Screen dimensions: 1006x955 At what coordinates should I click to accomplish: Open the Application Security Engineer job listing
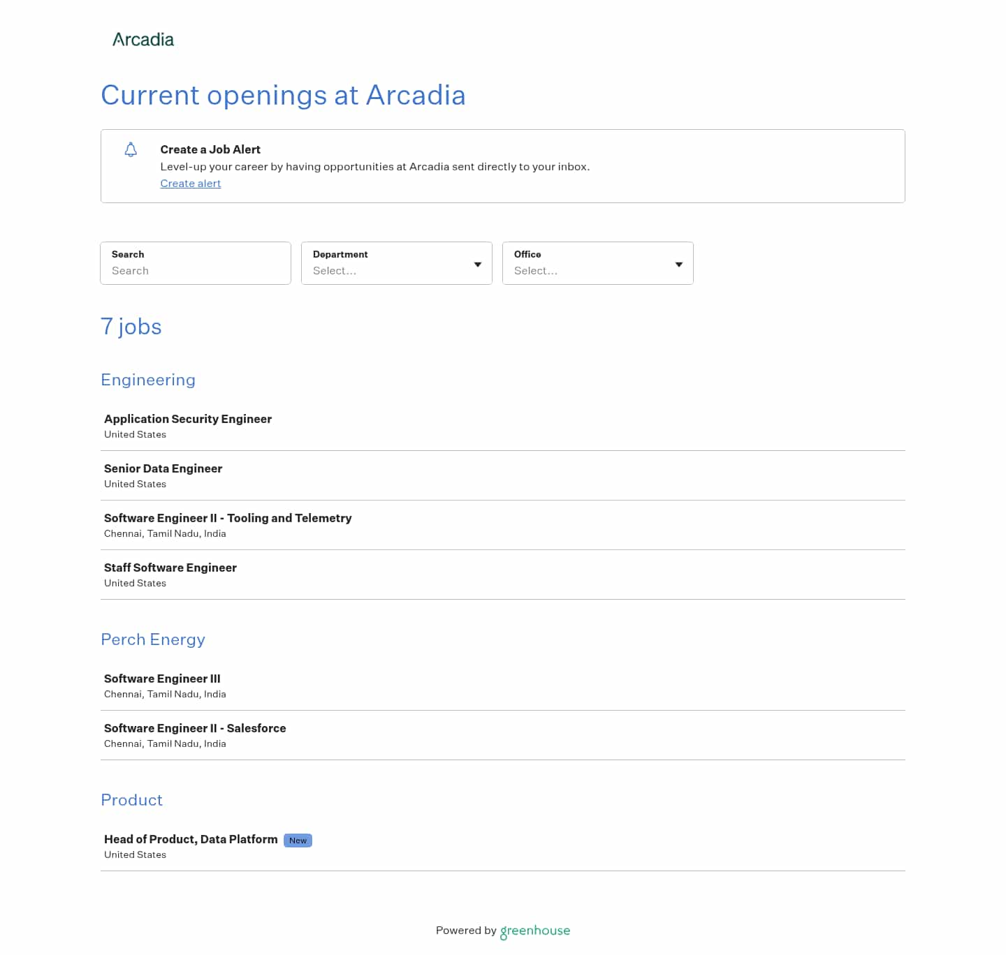pos(187,419)
